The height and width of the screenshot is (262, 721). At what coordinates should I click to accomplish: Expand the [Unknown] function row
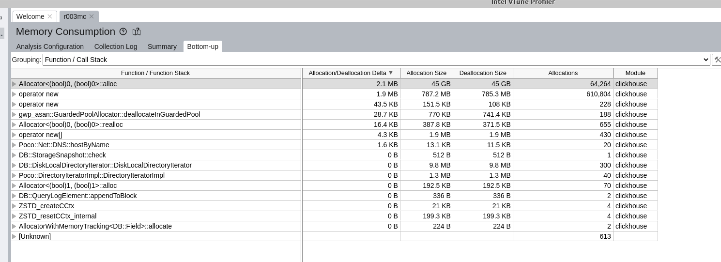pos(14,236)
